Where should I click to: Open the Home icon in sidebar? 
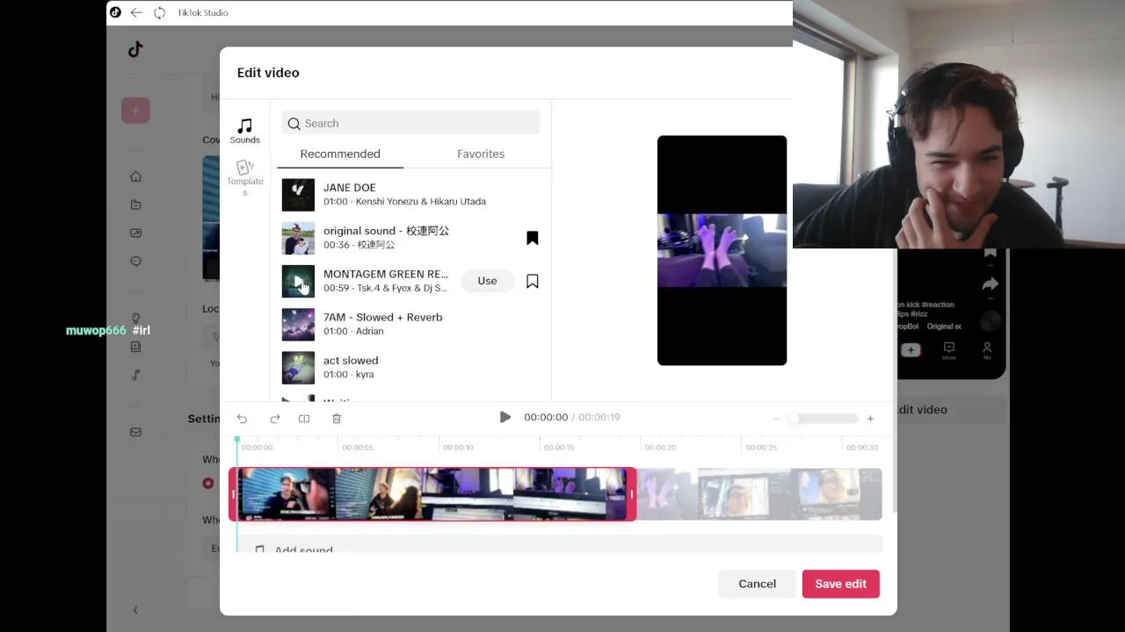pyautogui.click(x=135, y=176)
